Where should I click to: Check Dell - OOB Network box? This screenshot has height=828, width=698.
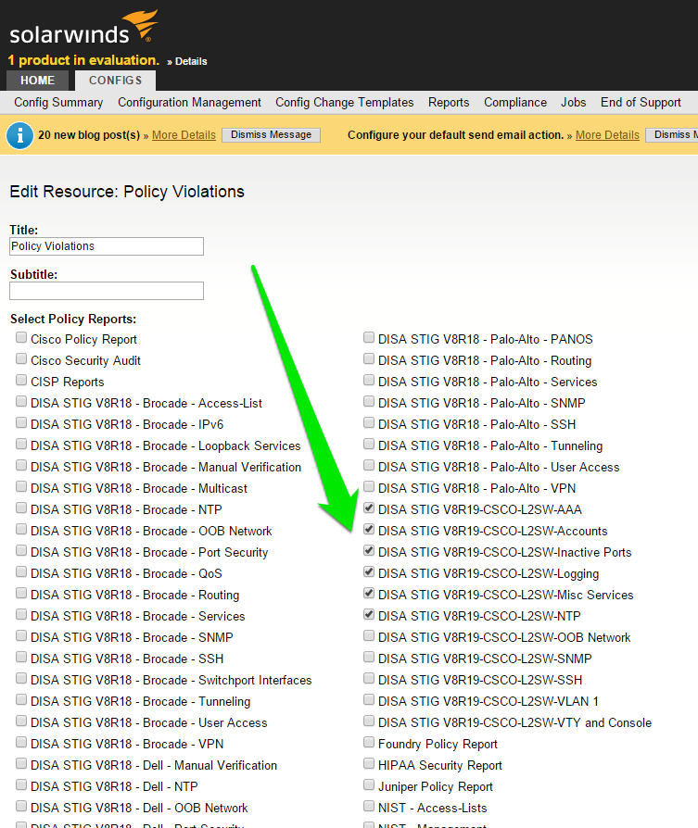(21, 807)
